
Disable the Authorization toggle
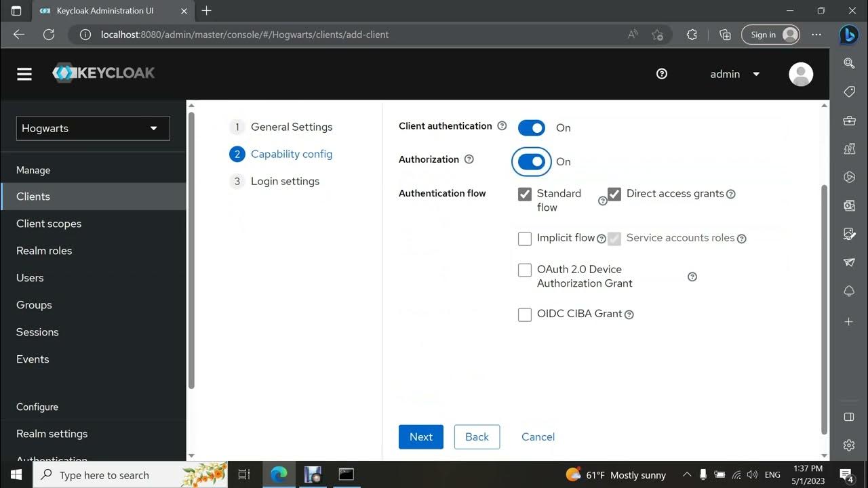[x=532, y=161]
